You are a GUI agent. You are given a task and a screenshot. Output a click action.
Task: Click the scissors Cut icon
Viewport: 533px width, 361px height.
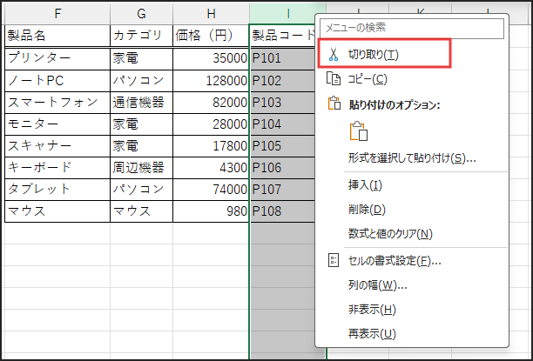click(x=334, y=54)
